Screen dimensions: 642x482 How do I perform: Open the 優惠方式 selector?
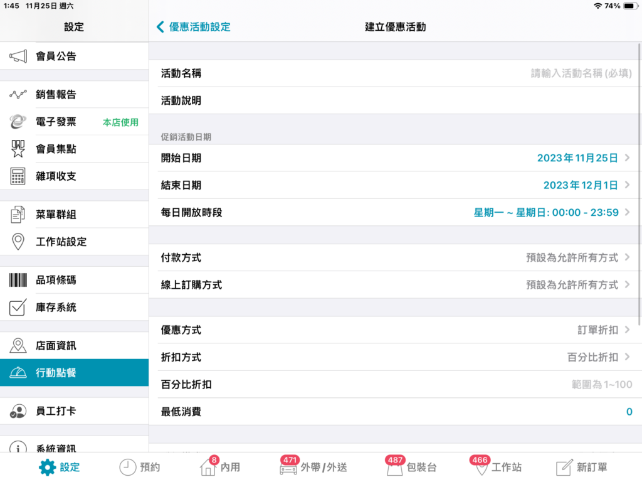pyautogui.click(x=395, y=330)
